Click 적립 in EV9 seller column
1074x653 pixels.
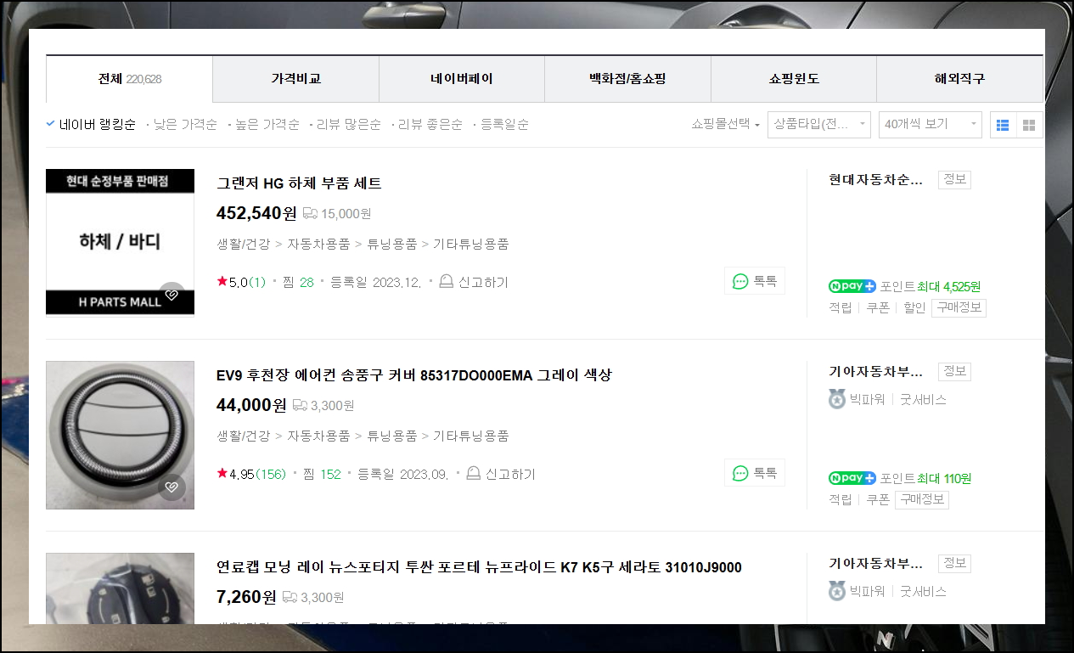point(841,499)
